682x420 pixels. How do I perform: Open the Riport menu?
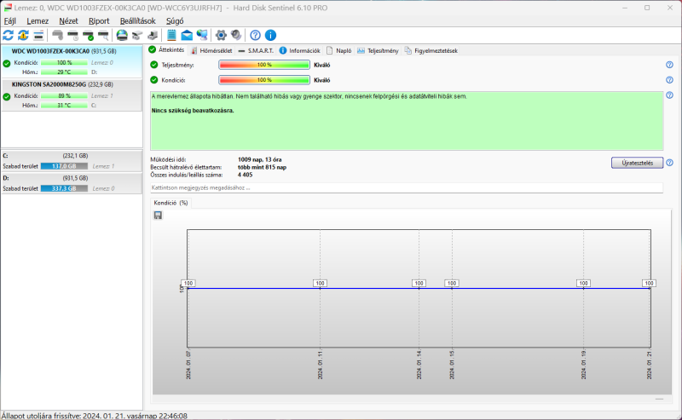(99, 20)
